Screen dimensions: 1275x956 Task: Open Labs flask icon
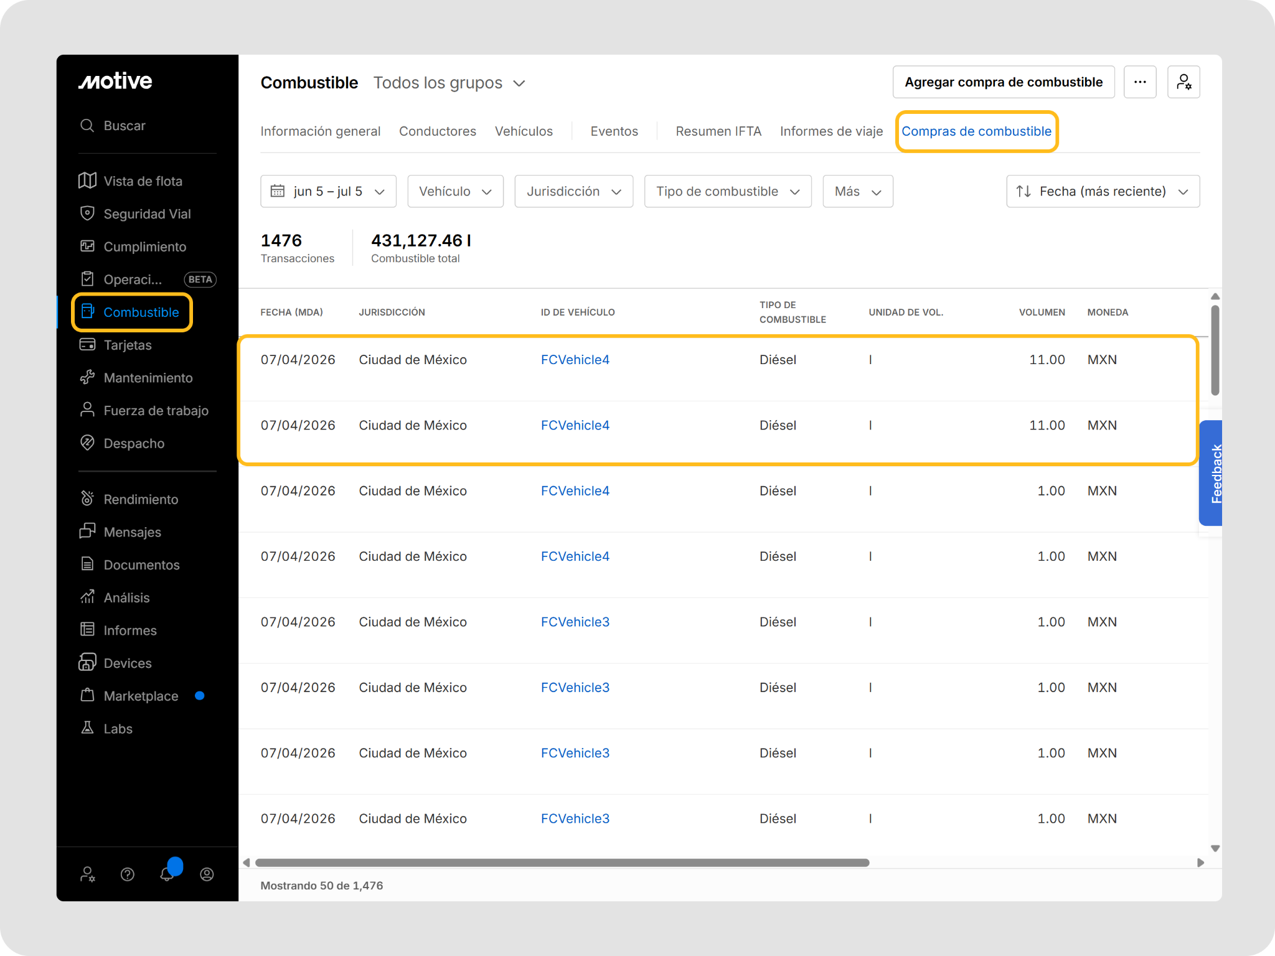click(x=87, y=728)
